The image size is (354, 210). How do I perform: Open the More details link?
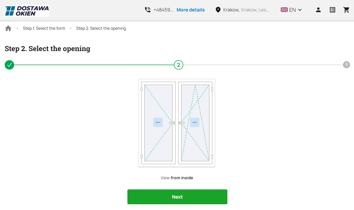[191, 10]
